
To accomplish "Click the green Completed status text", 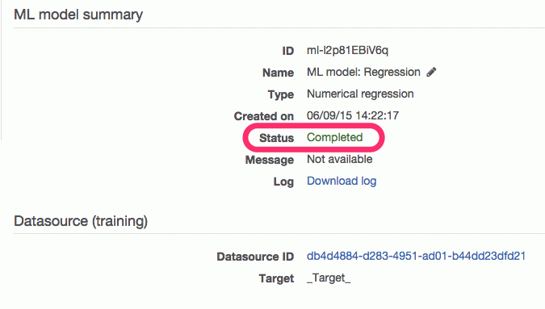I will (x=335, y=137).
